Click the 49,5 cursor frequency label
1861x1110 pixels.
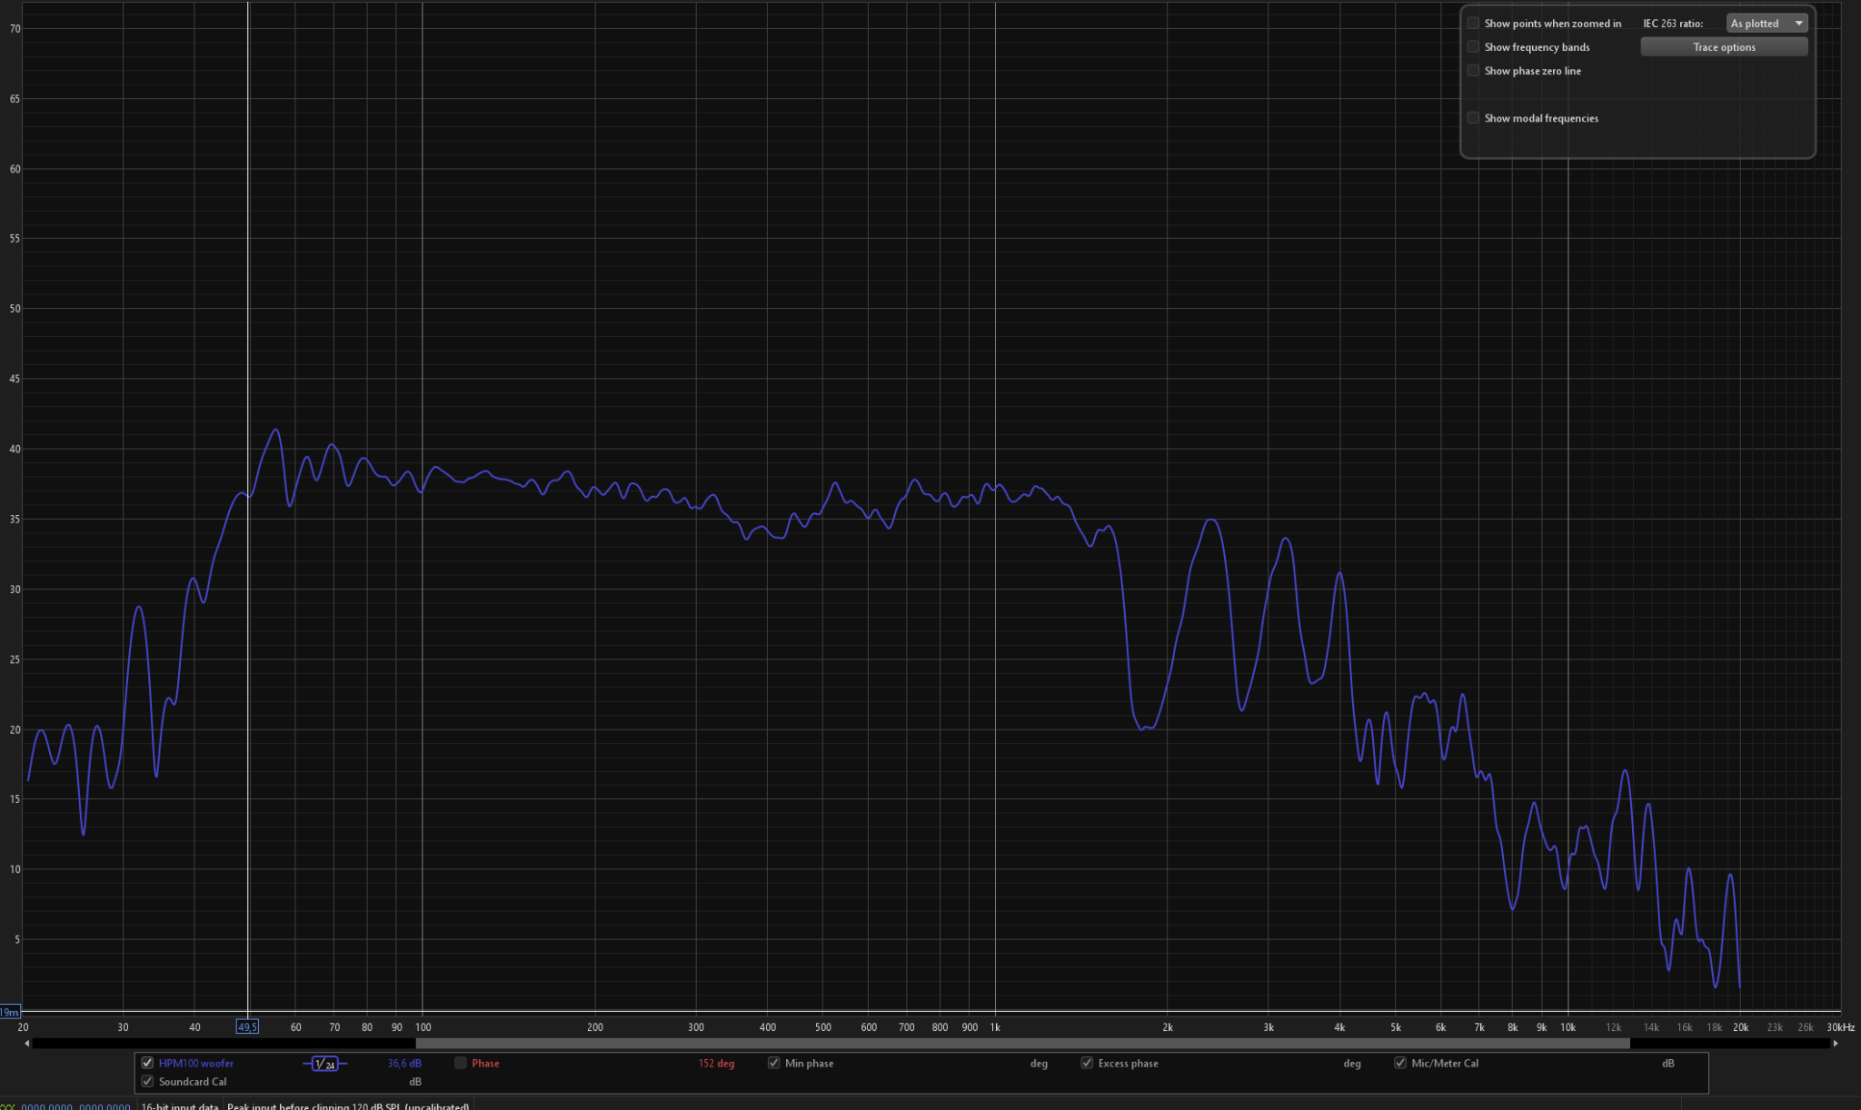tap(247, 1026)
